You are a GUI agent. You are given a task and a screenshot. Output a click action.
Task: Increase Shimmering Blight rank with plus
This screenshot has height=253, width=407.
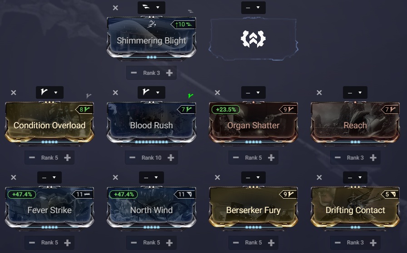coord(169,73)
